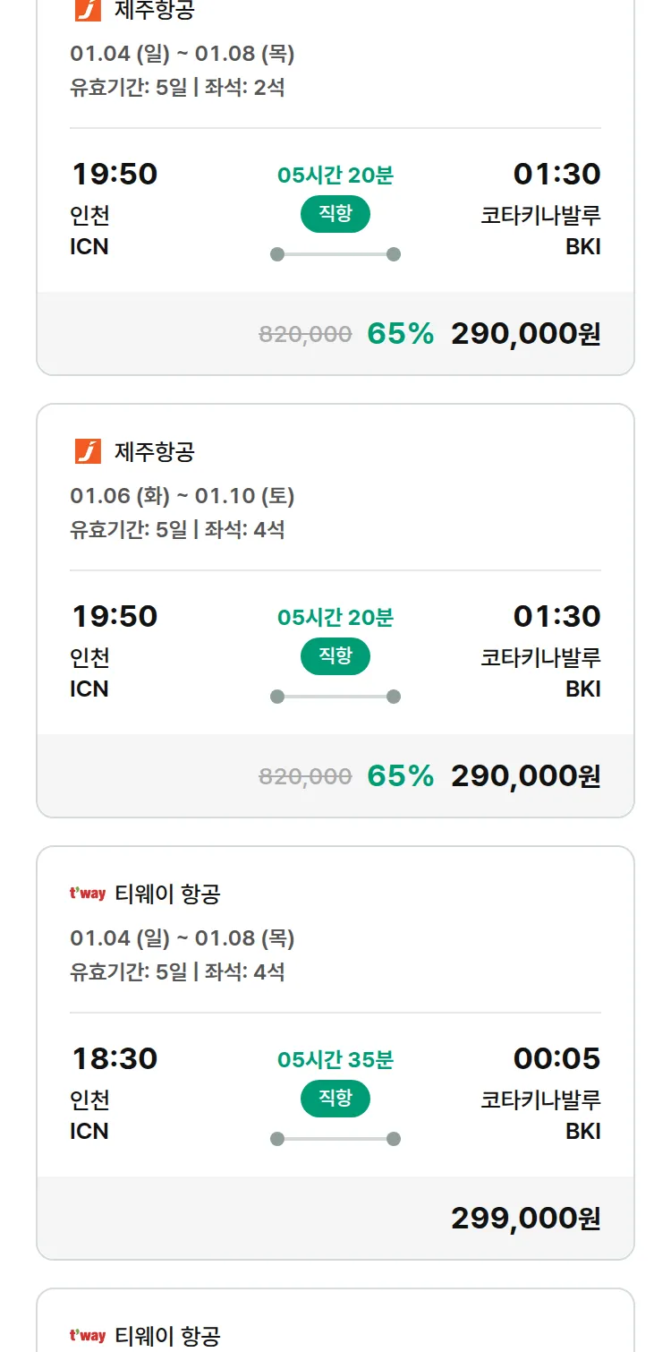Open the 티웨이 항공 name on the 01.04–01.08 card
671x1352 pixels.
point(167,894)
